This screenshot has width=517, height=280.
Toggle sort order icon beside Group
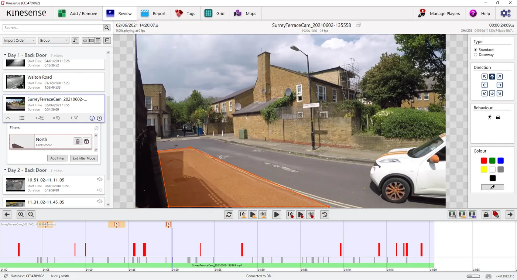(75, 40)
